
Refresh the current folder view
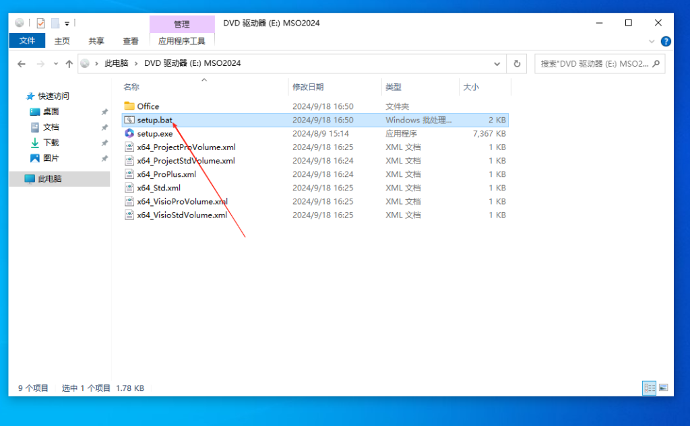tap(517, 64)
